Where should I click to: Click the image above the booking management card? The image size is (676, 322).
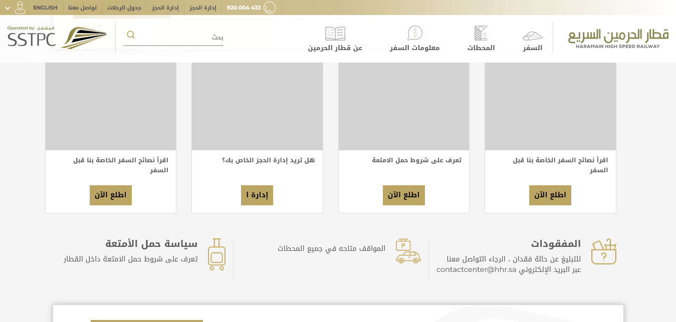click(x=257, y=106)
